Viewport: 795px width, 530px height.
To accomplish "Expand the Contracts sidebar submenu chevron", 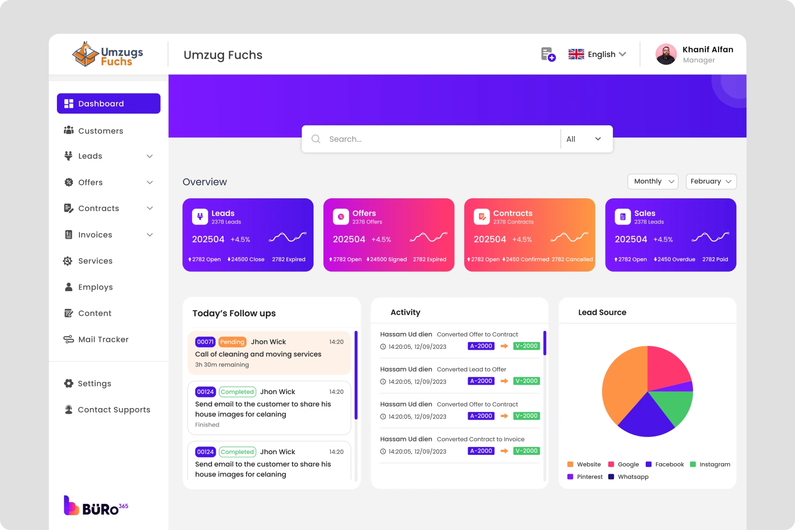I will 150,208.
